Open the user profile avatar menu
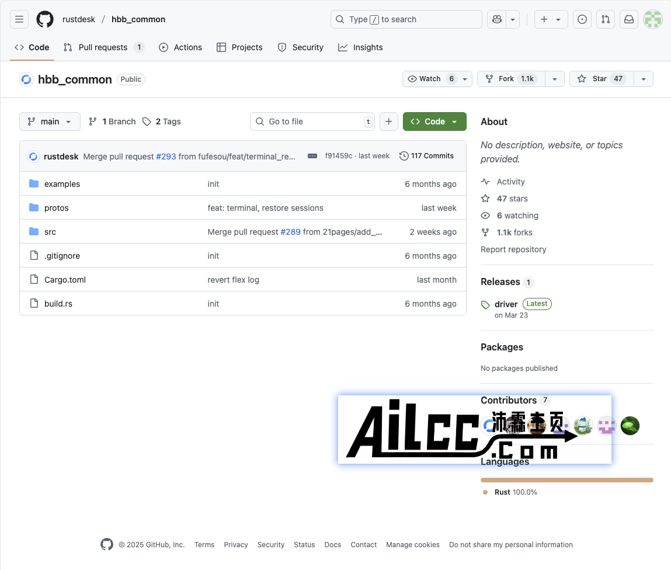671x570 pixels. click(x=652, y=19)
